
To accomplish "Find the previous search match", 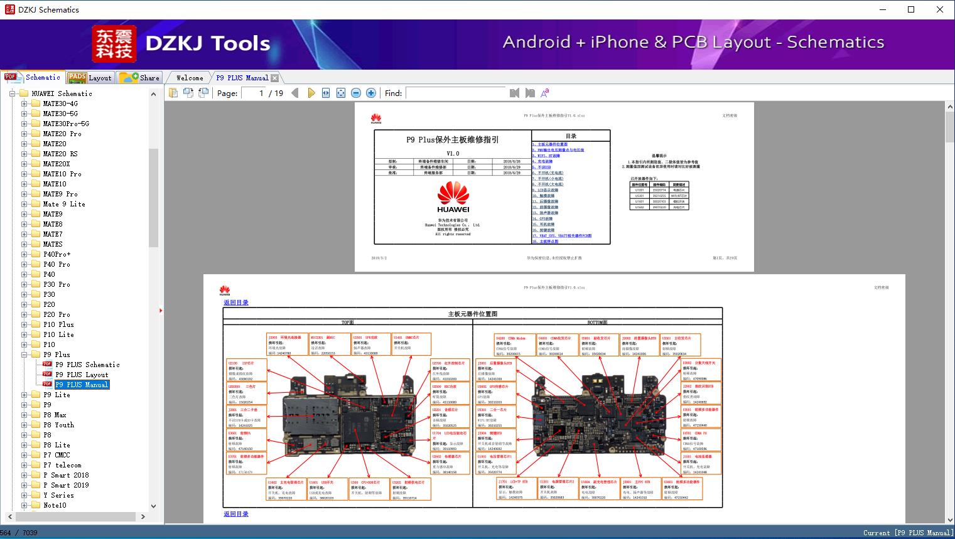I will [515, 93].
